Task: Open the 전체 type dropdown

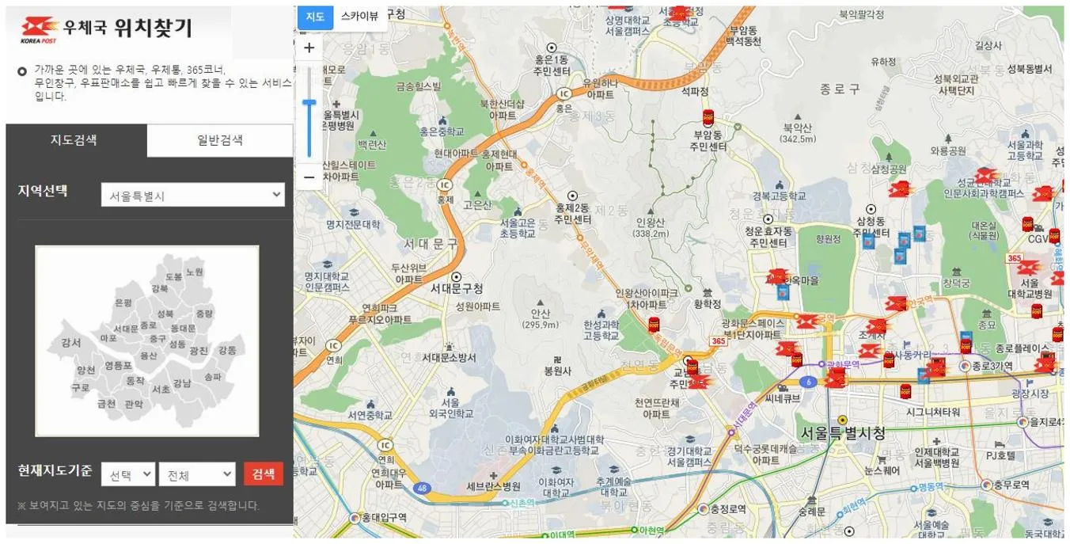Action: click(x=197, y=474)
